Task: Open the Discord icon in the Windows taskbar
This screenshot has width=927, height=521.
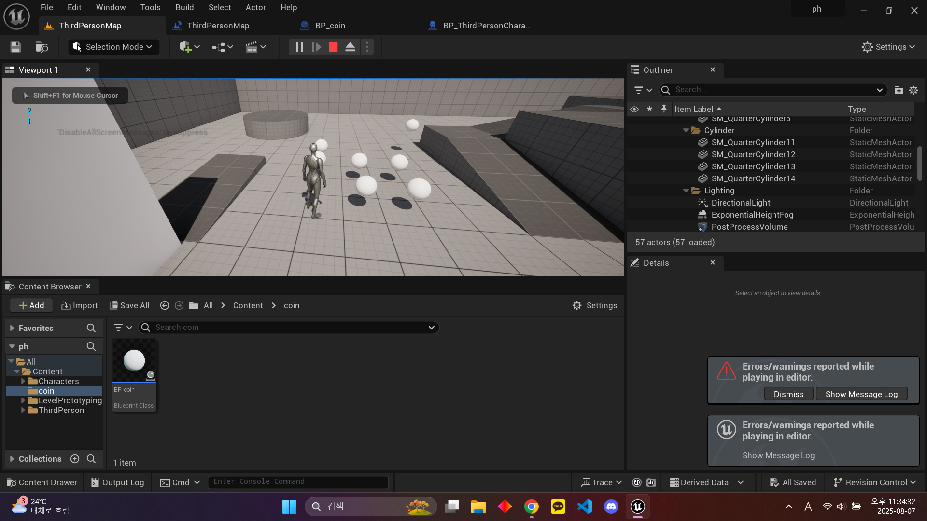Action: pos(611,507)
